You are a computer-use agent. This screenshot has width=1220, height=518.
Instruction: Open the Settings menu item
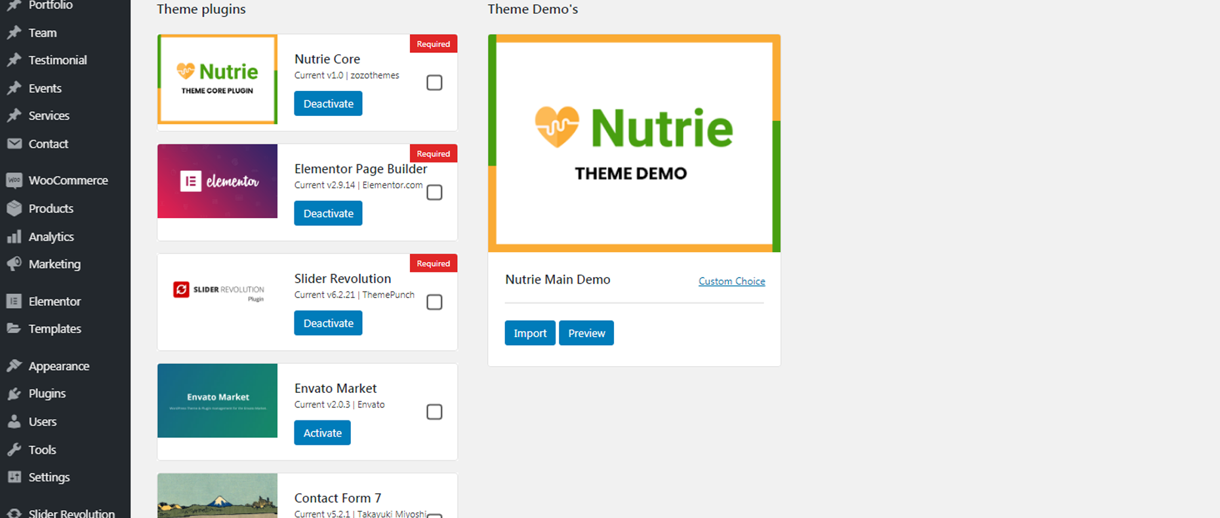click(x=49, y=477)
